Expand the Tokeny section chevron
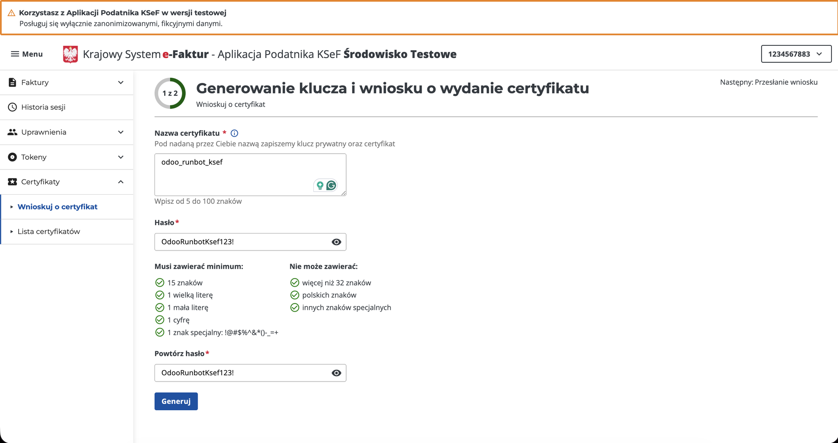 [x=121, y=157]
